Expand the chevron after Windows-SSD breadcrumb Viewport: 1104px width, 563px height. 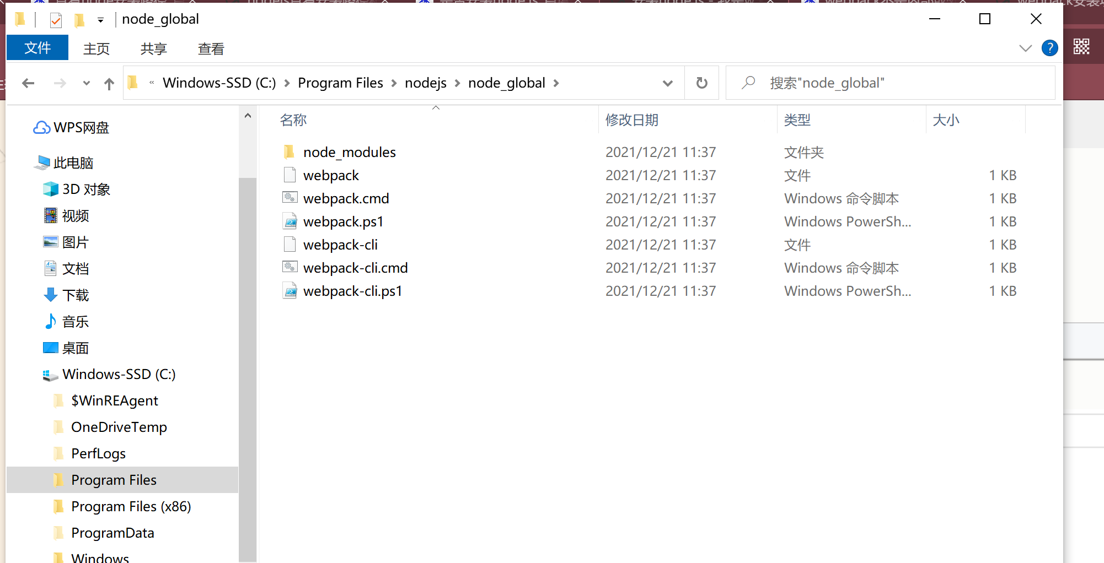pyautogui.click(x=287, y=83)
